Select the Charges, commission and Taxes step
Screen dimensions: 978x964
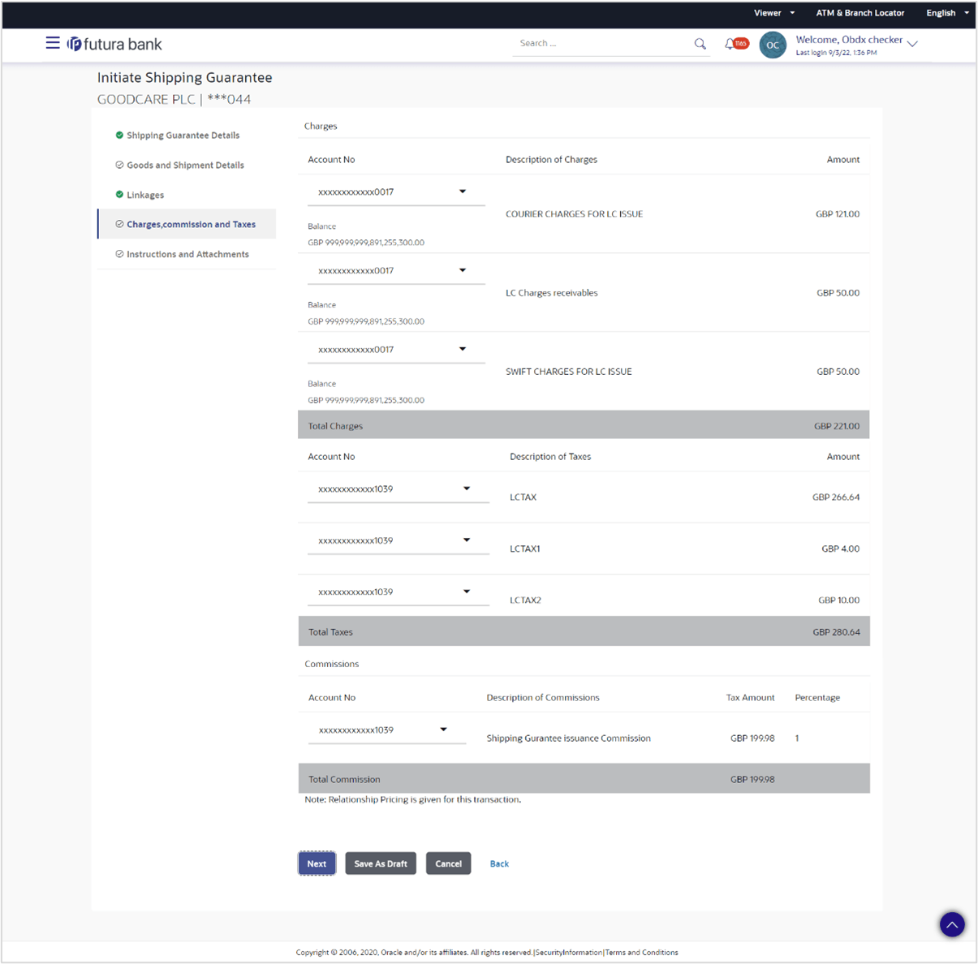192,223
